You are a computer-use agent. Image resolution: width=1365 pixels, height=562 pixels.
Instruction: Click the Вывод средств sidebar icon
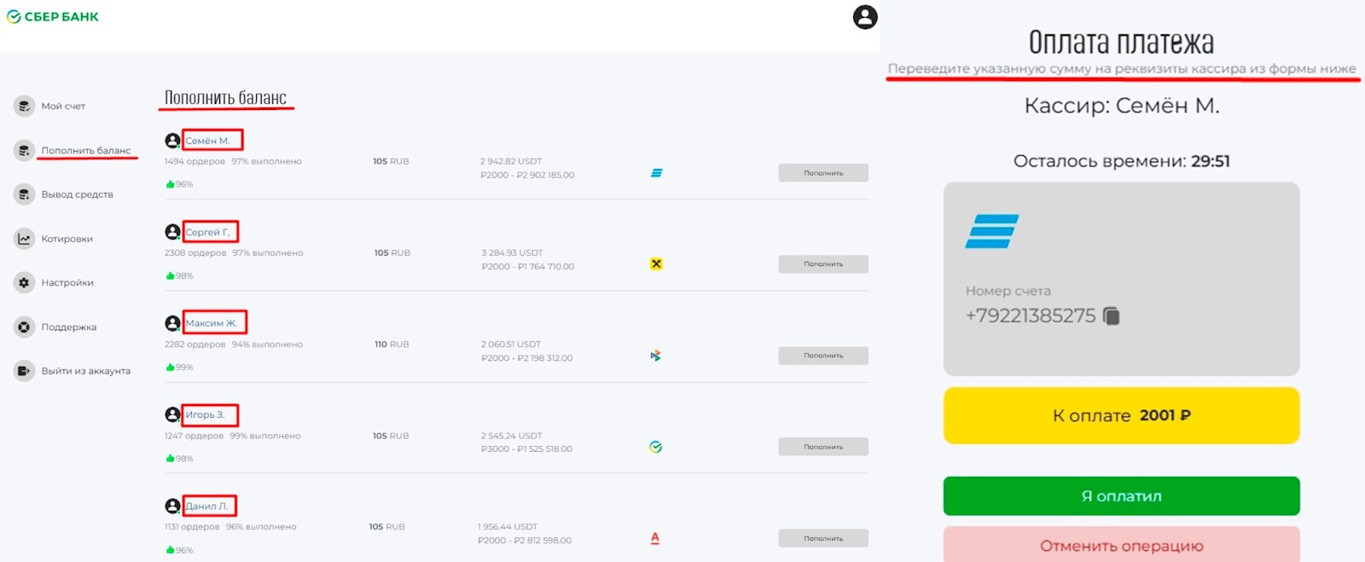point(24,194)
